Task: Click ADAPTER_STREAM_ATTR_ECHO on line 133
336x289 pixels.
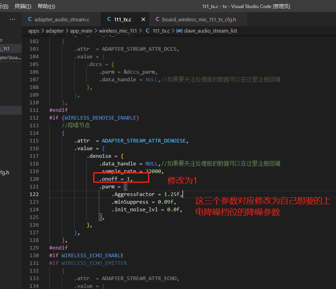Action: (x=139, y=279)
